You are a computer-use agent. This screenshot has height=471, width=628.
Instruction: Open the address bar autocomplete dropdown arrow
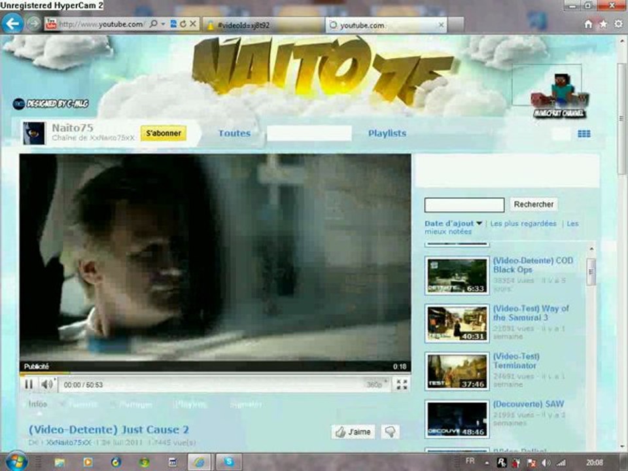163,24
